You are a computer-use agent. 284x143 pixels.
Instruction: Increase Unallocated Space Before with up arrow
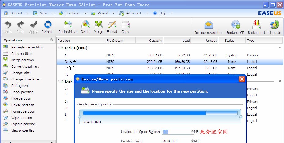[x=192, y=130]
